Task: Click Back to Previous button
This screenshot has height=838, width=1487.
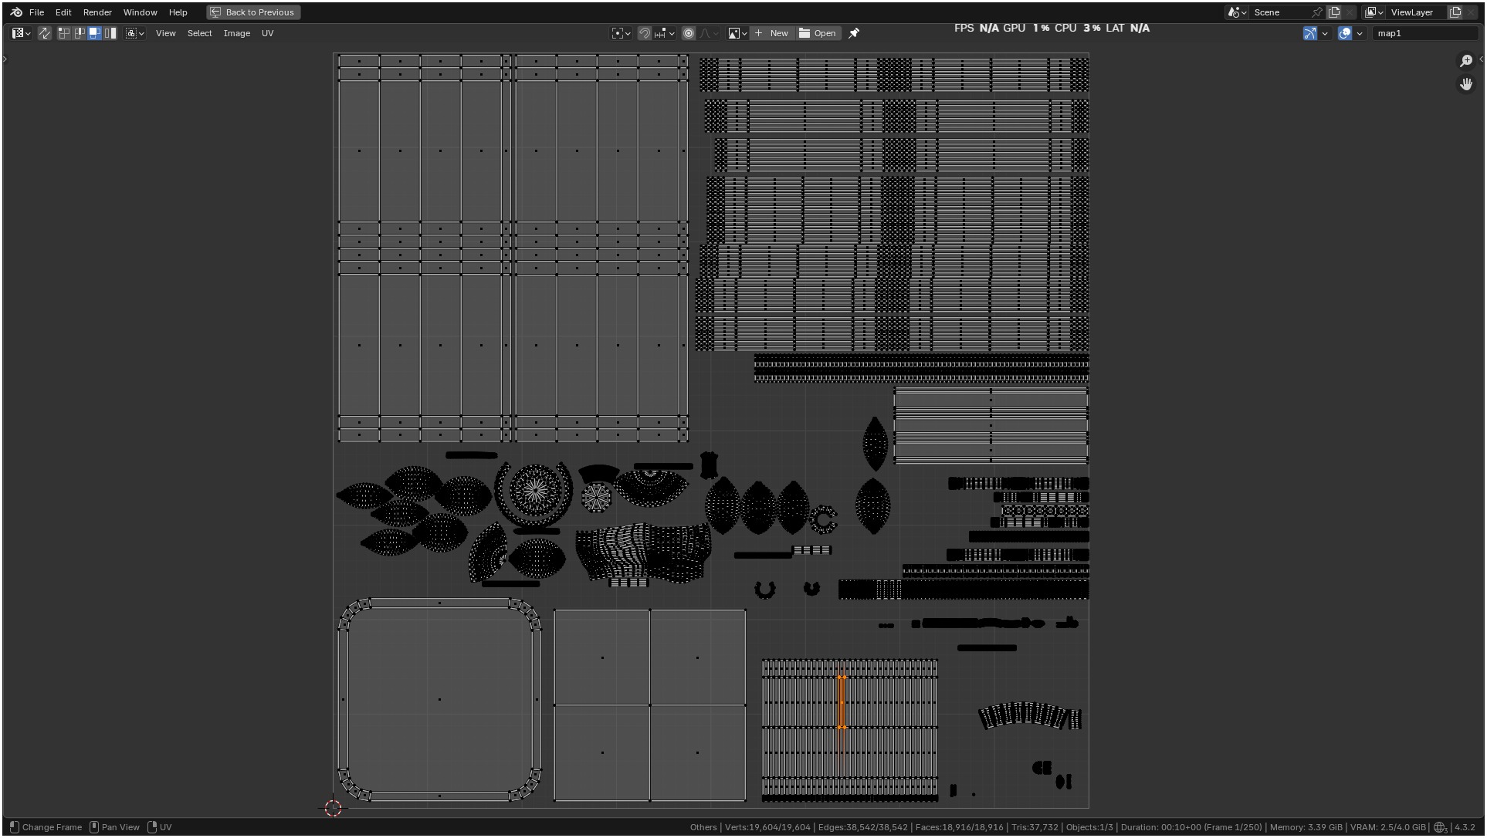Action: point(253,12)
